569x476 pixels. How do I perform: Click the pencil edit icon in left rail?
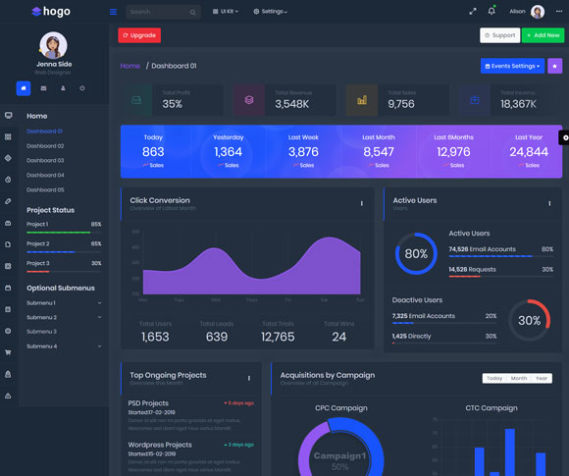(8, 201)
